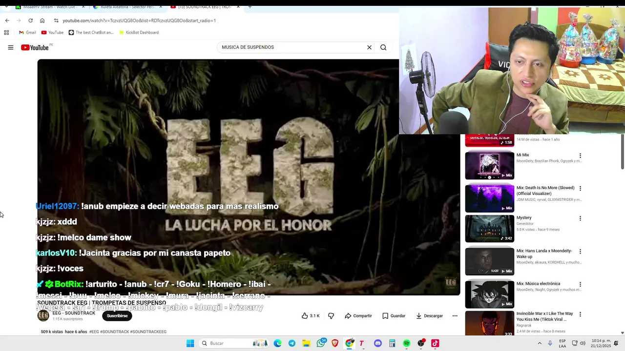Save the video with Guardar
625x351 pixels.
click(x=394, y=316)
